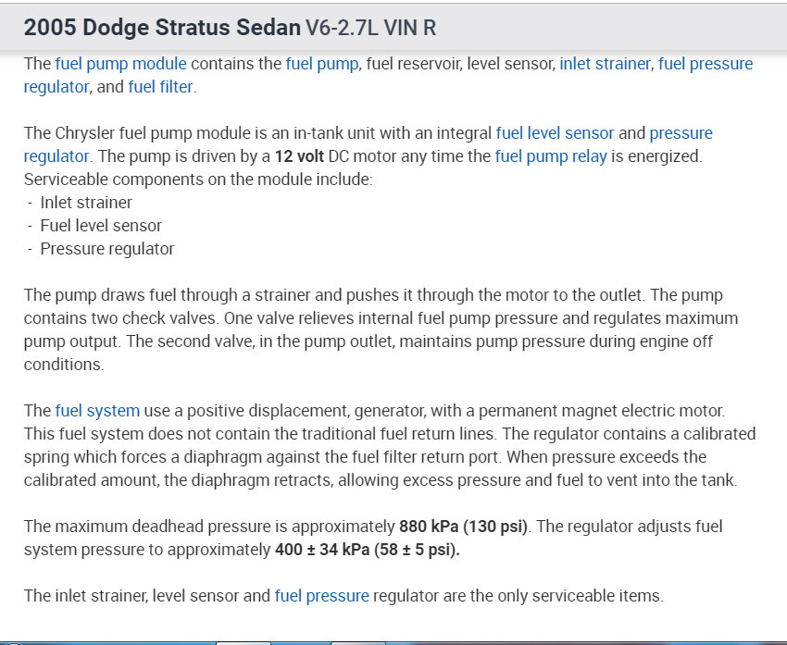Click the "Serviceable components on the module" line

coord(198,180)
